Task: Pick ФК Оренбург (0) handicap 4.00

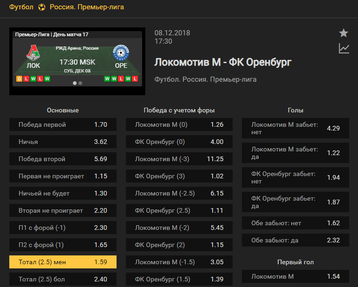Action: pyautogui.click(x=179, y=142)
